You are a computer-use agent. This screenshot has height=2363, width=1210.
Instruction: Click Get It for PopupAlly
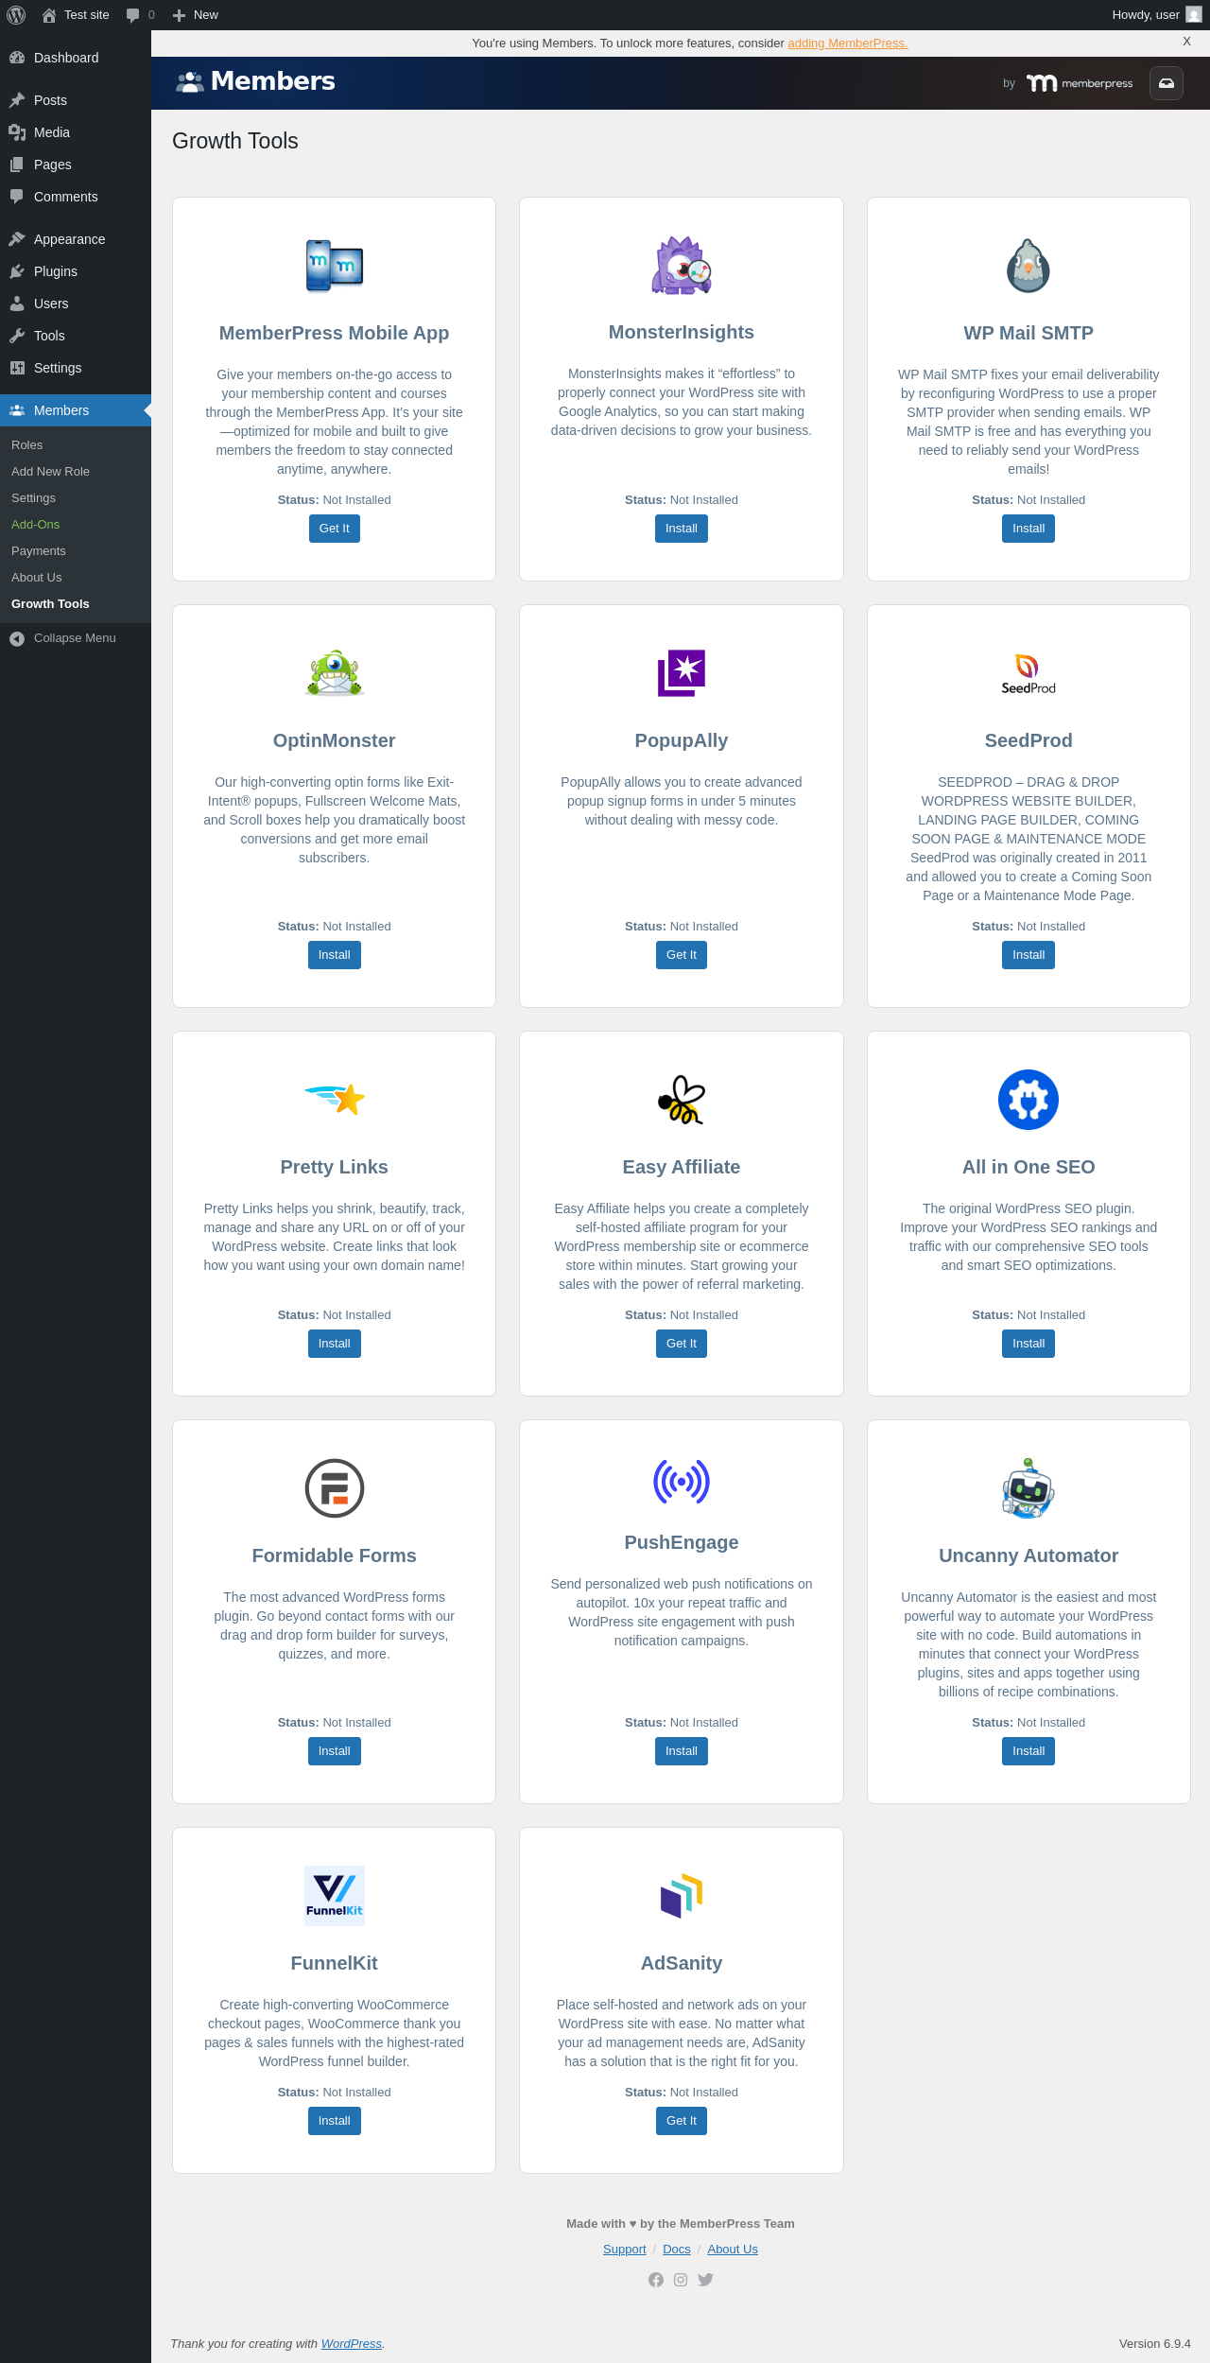(682, 955)
